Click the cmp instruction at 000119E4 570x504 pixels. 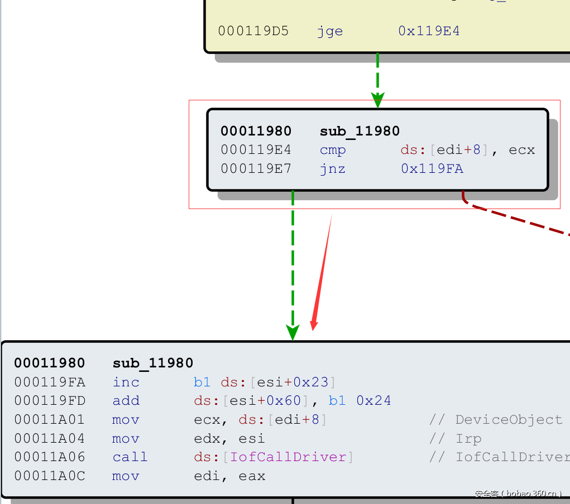pos(333,149)
